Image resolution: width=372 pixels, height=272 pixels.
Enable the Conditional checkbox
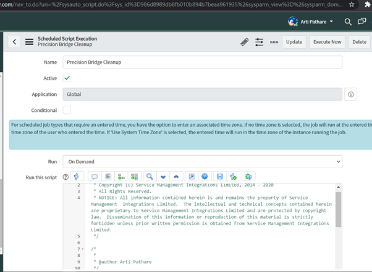(x=67, y=110)
